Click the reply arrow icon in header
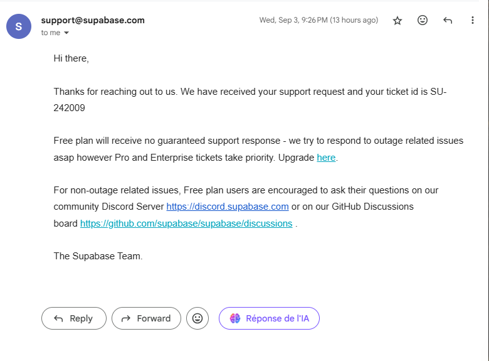Viewport: 489px width, 361px height. click(448, 20)
